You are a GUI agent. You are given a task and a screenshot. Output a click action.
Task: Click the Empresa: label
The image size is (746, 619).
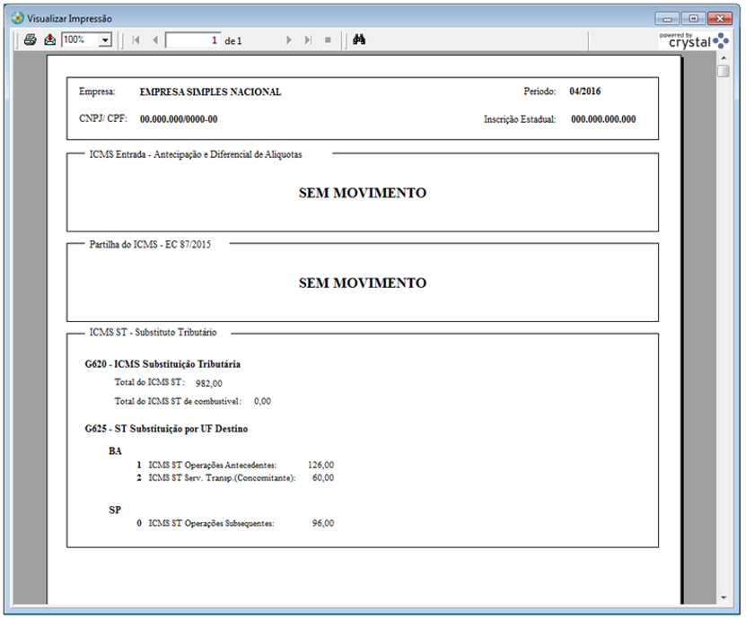click(97, 92)
